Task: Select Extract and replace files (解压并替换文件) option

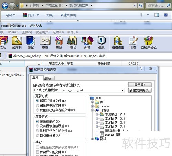Action: click(51, 101)
